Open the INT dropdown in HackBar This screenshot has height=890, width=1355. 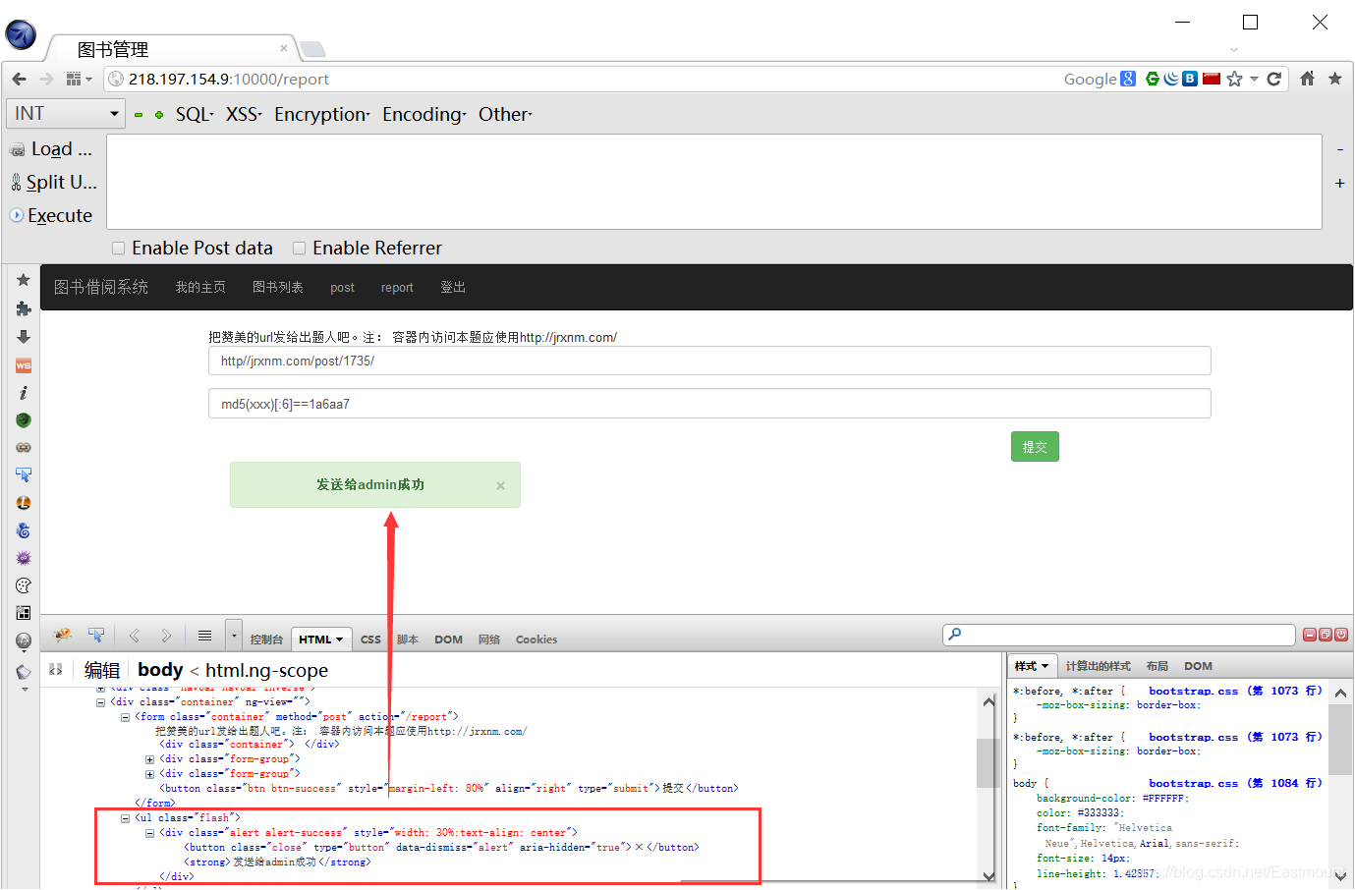point(66,114)
